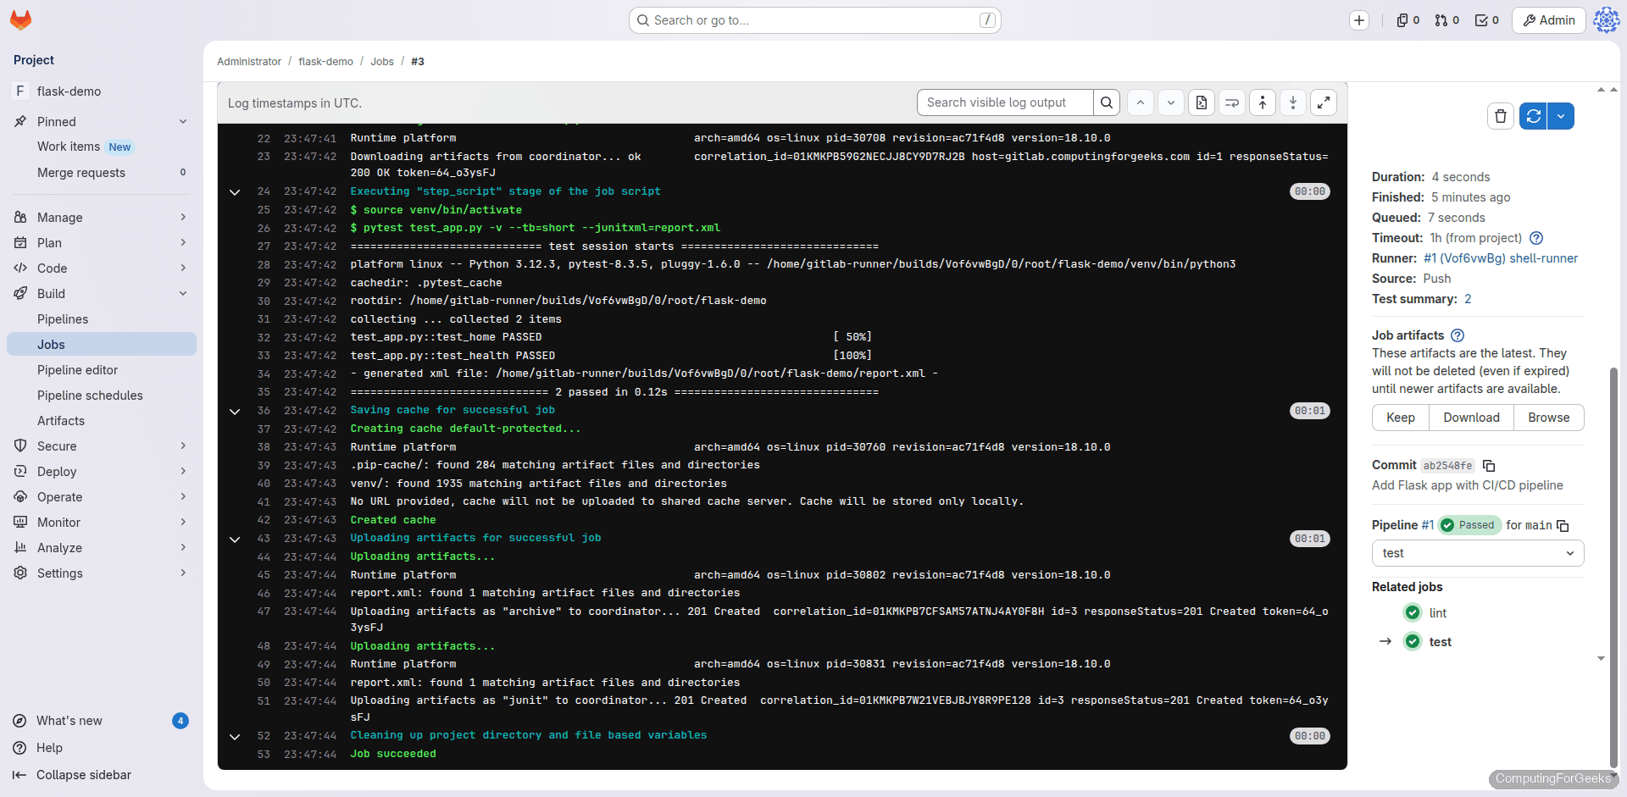The height and width of the screenshot is (797, 1627).
Task: Switch to the Pipelines section
Action: (64, 319)
